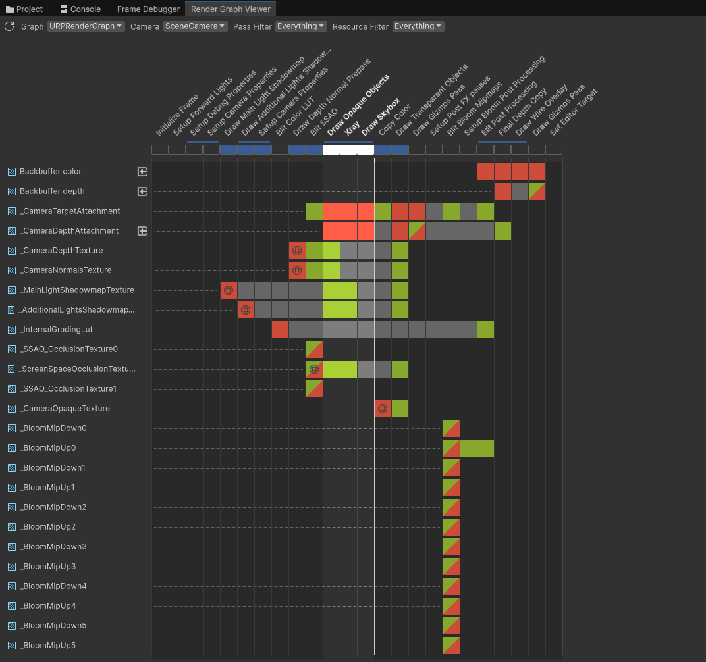This screenshot has height=662, width=706.
Task: Click _CameraOpaqueTexture green read block
Action: point(400,409)
